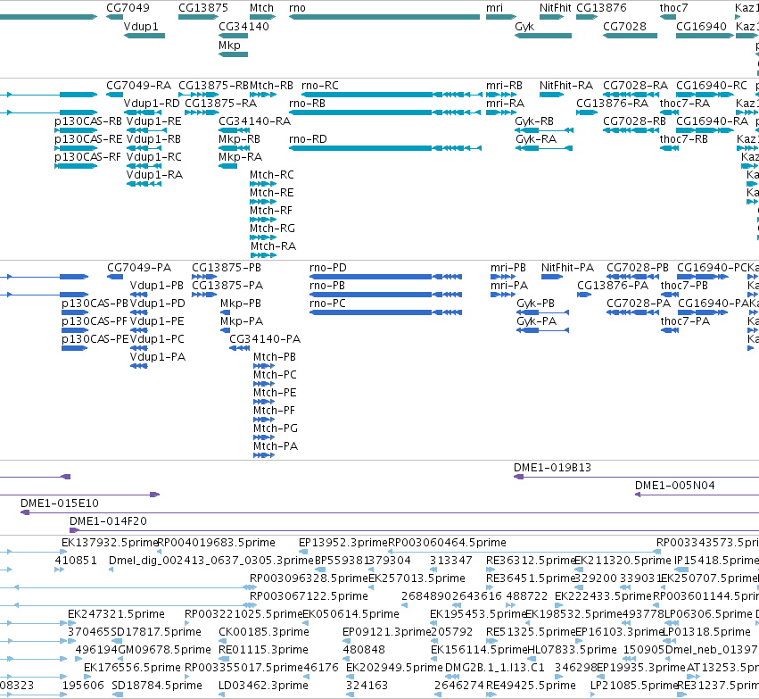Viewport: 759px width, 699px height.
Task: Click transcript CG7049-RA
Action: pyautogui.click(x=138, y=86)
